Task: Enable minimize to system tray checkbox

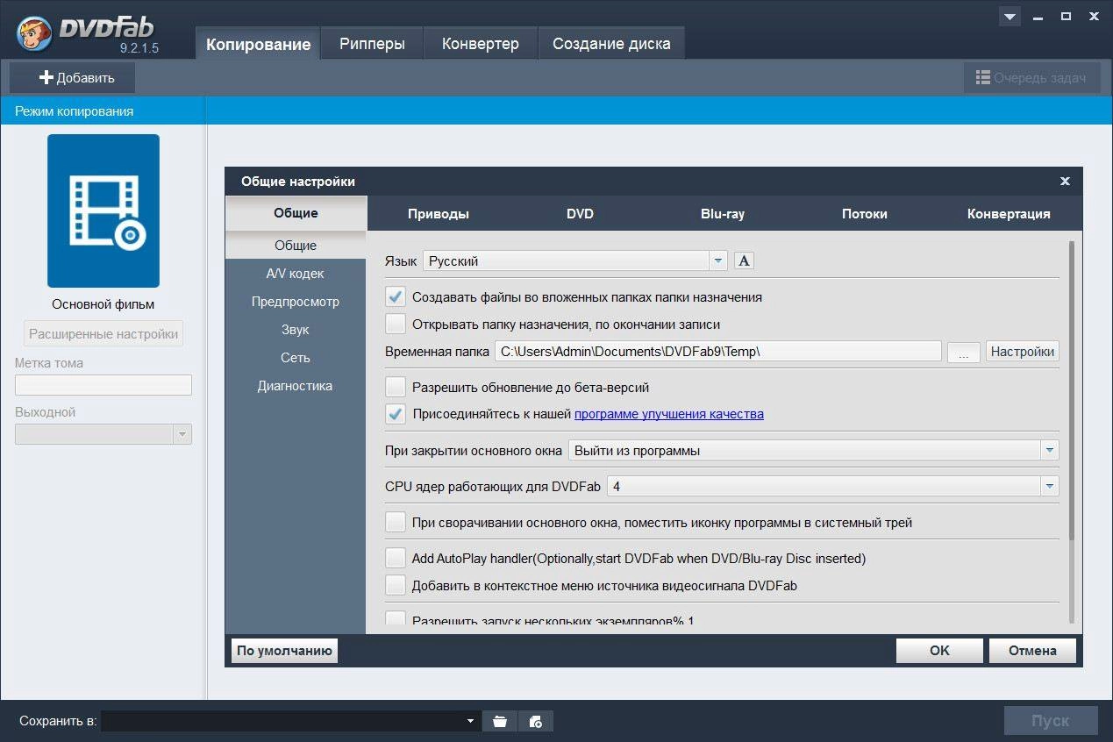Action: point(396,523)
